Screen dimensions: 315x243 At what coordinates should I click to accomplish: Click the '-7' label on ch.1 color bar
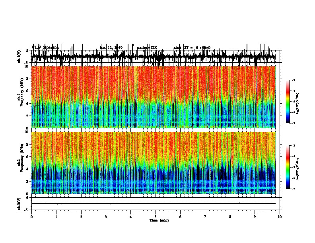point(294,123)
